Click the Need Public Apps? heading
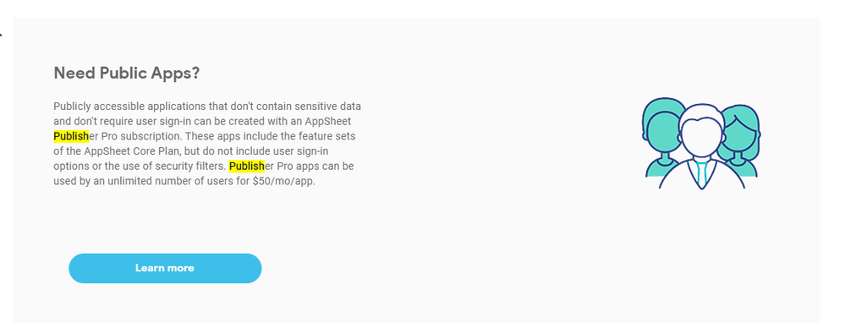This screenshot has width=845, height=323. tap(127, 74)
